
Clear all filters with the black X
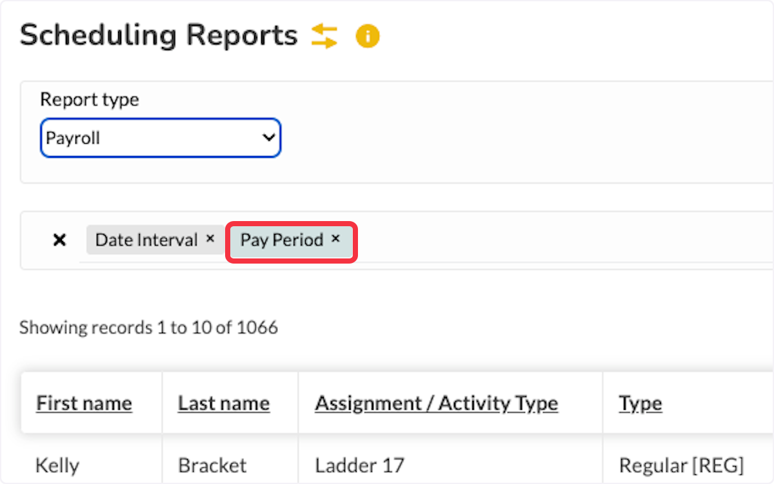tap(59, 240)
